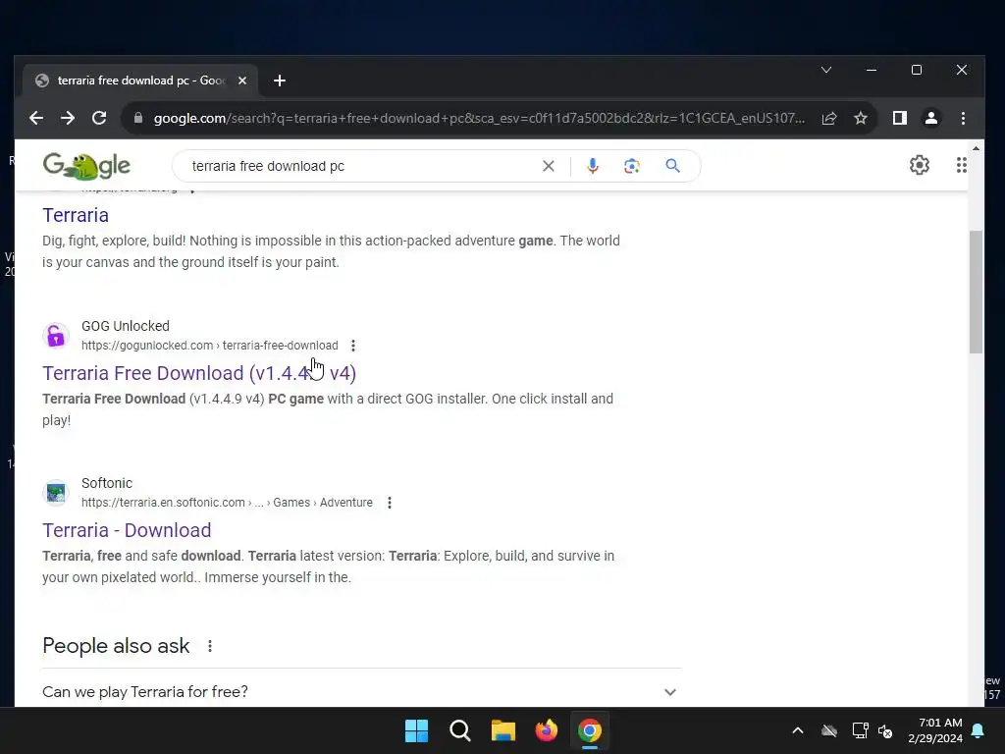Click the URL address bar
Screen dimensions: 1005x754
pyautogui.click(x=478, y=118)
